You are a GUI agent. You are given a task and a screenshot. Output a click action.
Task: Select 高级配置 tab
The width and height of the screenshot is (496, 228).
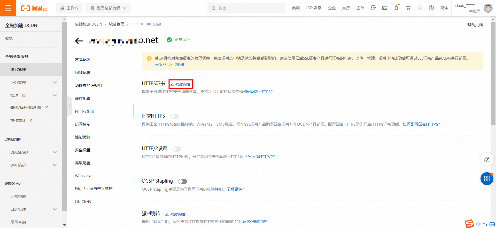coord(83,163)
